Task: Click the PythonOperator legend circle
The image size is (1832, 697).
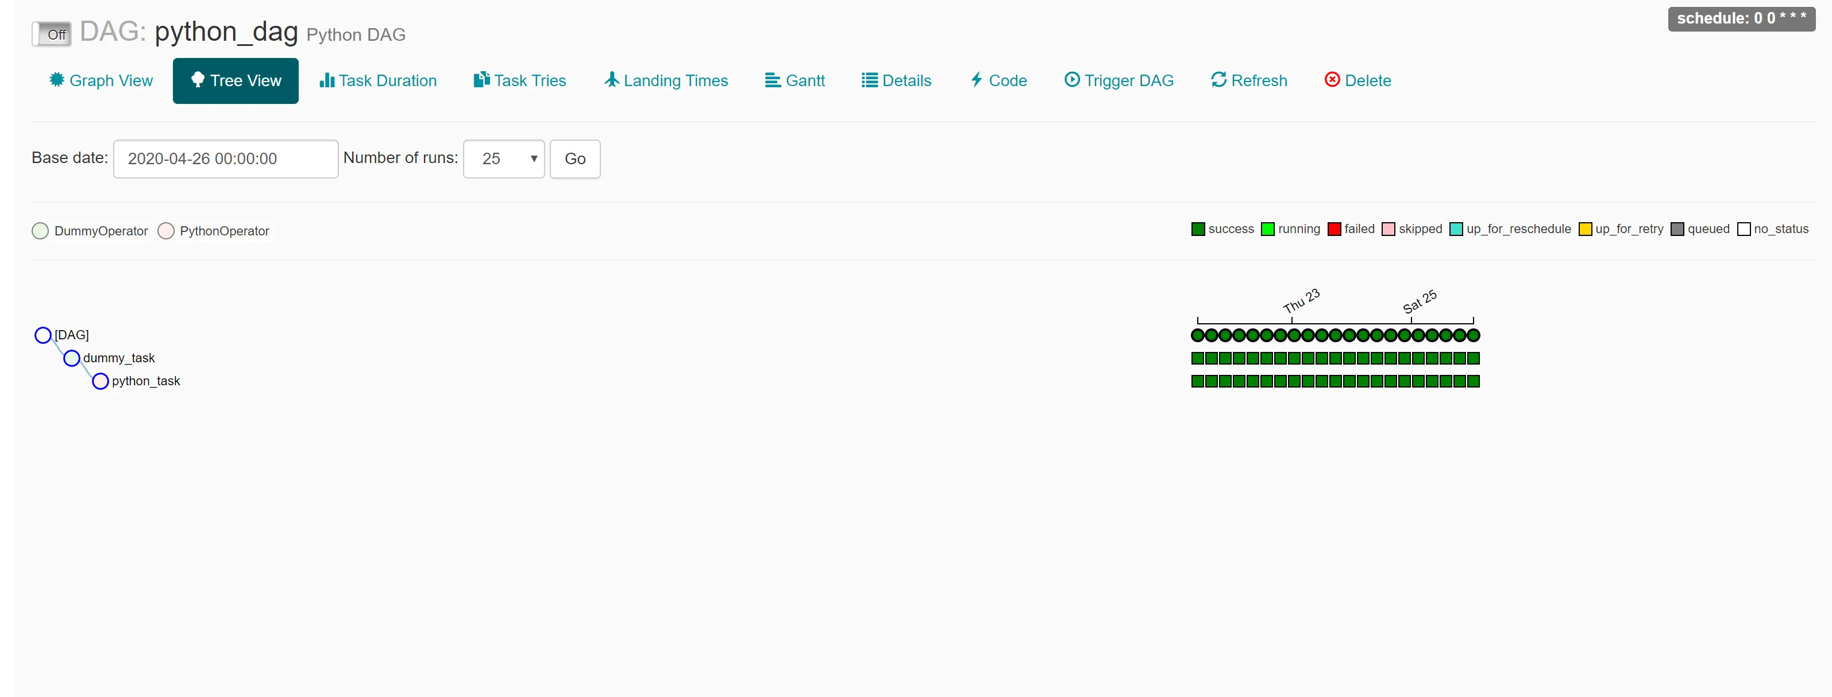Action: pyautogui.click(x=165, y=231)
